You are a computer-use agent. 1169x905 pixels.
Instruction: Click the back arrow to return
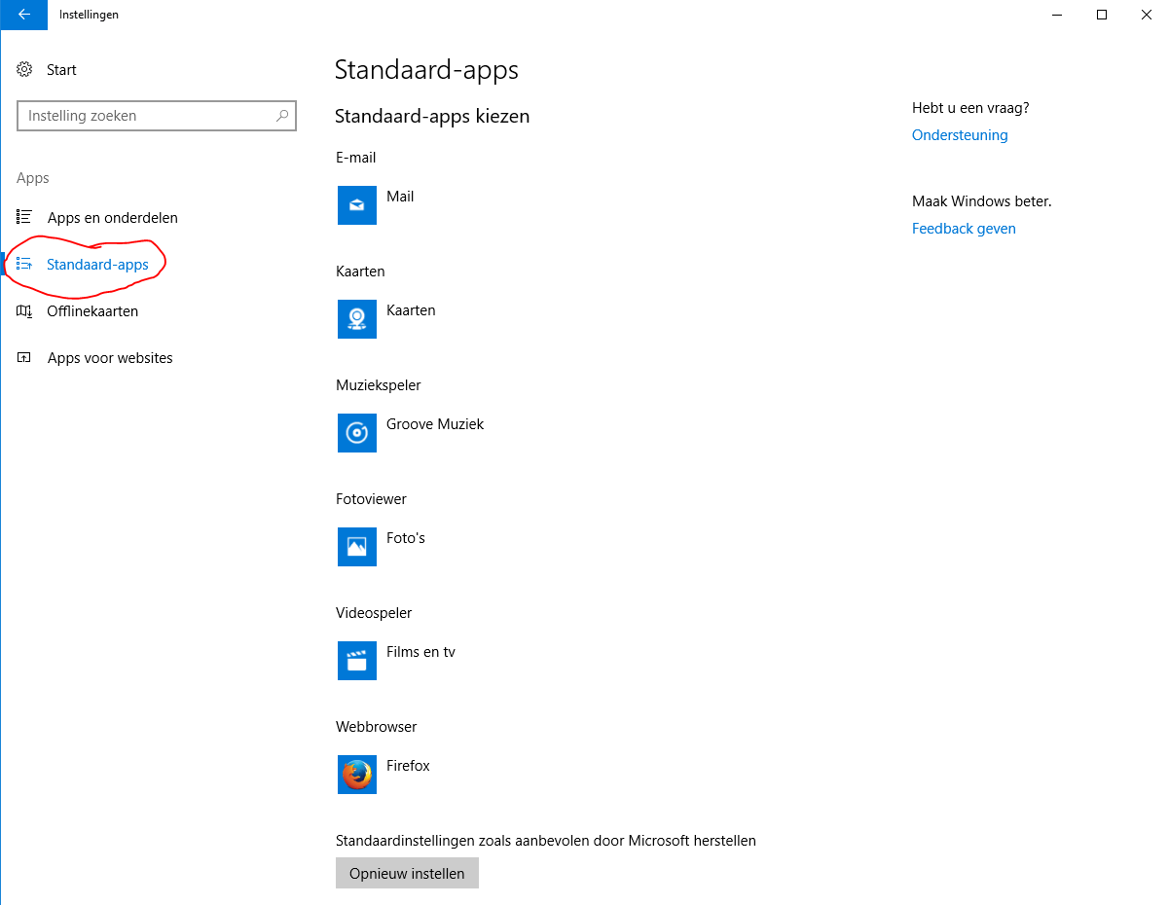tap(23, 15)
